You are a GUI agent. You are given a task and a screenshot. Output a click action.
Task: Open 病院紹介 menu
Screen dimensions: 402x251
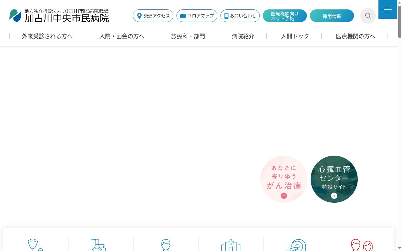tap(243, 36)
